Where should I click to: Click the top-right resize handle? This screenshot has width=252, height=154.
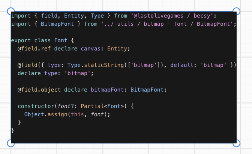(x=236, y=11)
